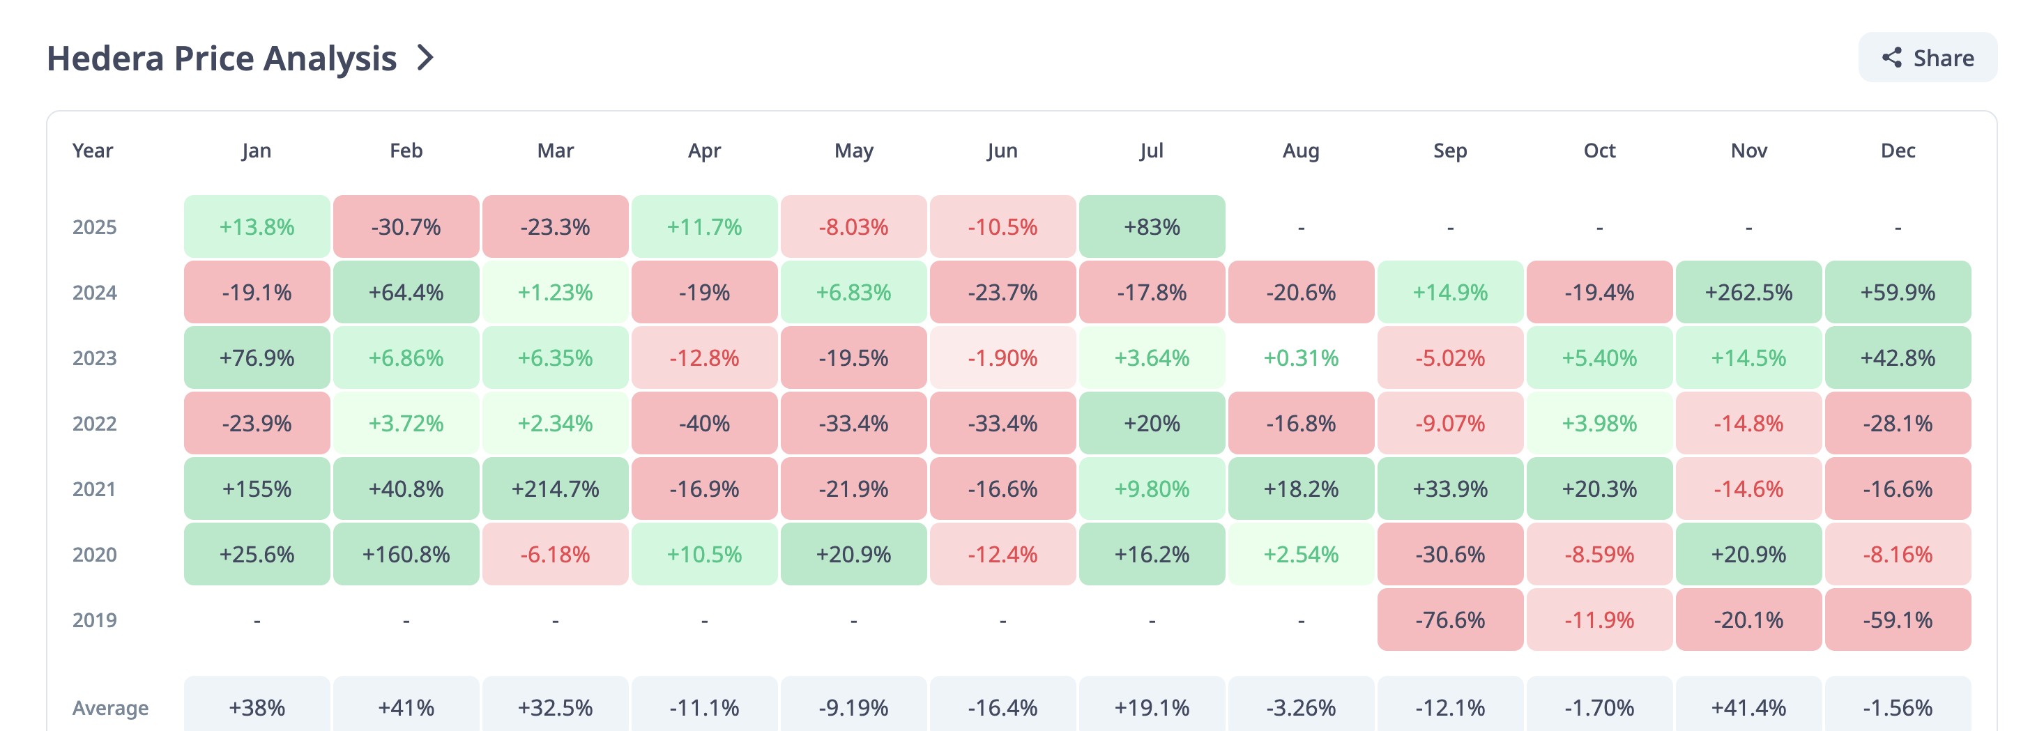Click the November average +41.4% cell
This screenshot has height=731, width=2044.
click(x=1748, y=707)
